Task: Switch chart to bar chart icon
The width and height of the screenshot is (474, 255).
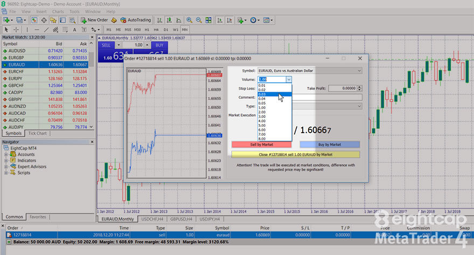Action: 159,20
